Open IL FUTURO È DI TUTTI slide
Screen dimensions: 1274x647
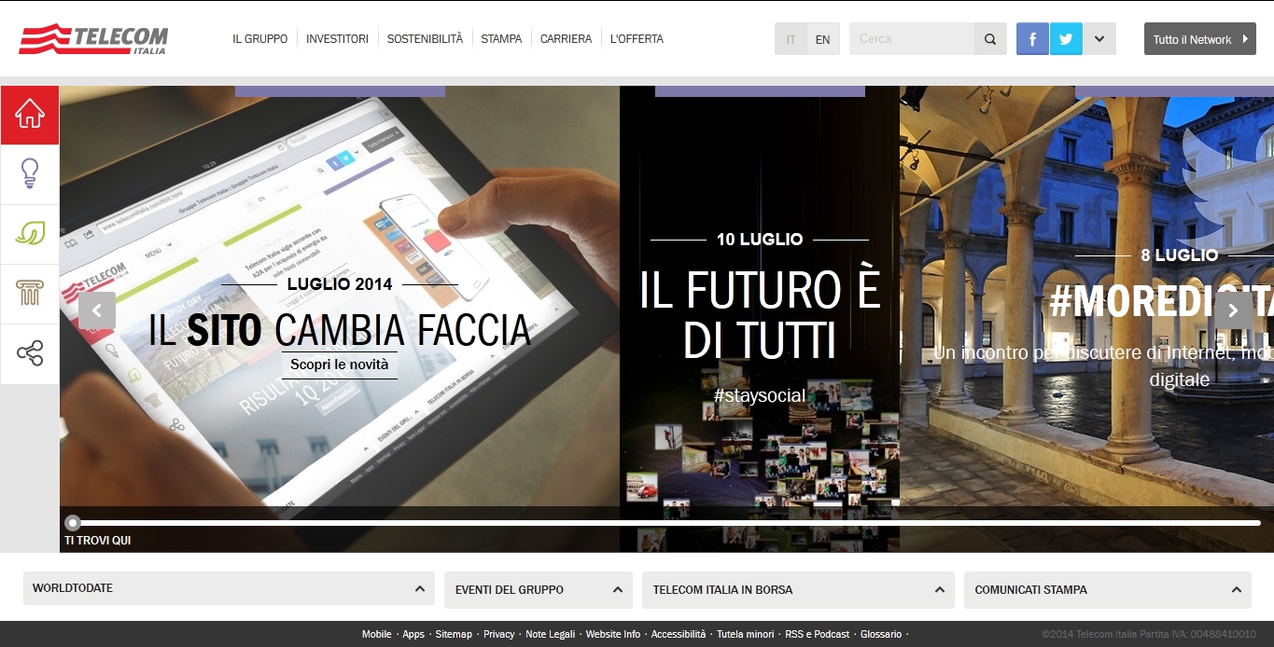tap(760, 315)
